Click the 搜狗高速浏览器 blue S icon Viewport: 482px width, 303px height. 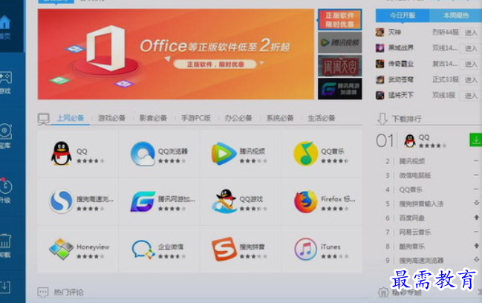pyautogui.click(x=61, y=201)
